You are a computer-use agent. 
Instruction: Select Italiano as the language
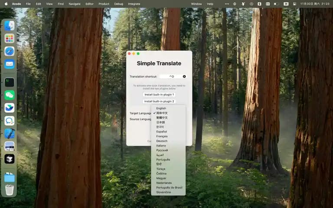click(168, 146)
